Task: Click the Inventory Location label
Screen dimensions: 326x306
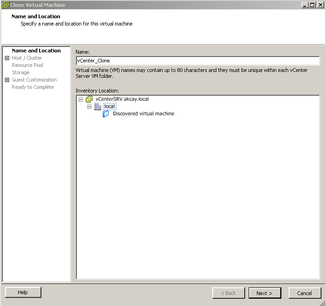Action: 97,91
